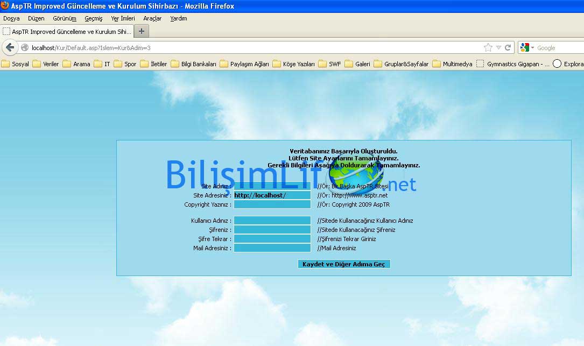Focus the Kullanıcı Adınız input field
Viewport: 584px width, 346px height.
[x=272, y=221]
